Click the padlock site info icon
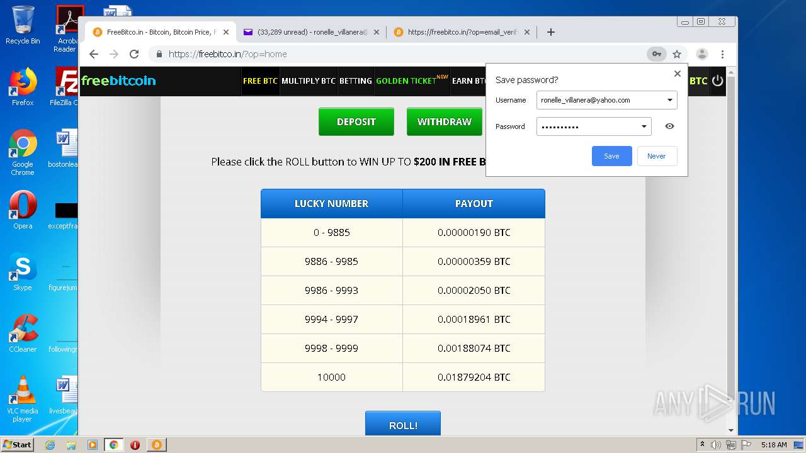The image size is (806, 453). coord(159,54)
